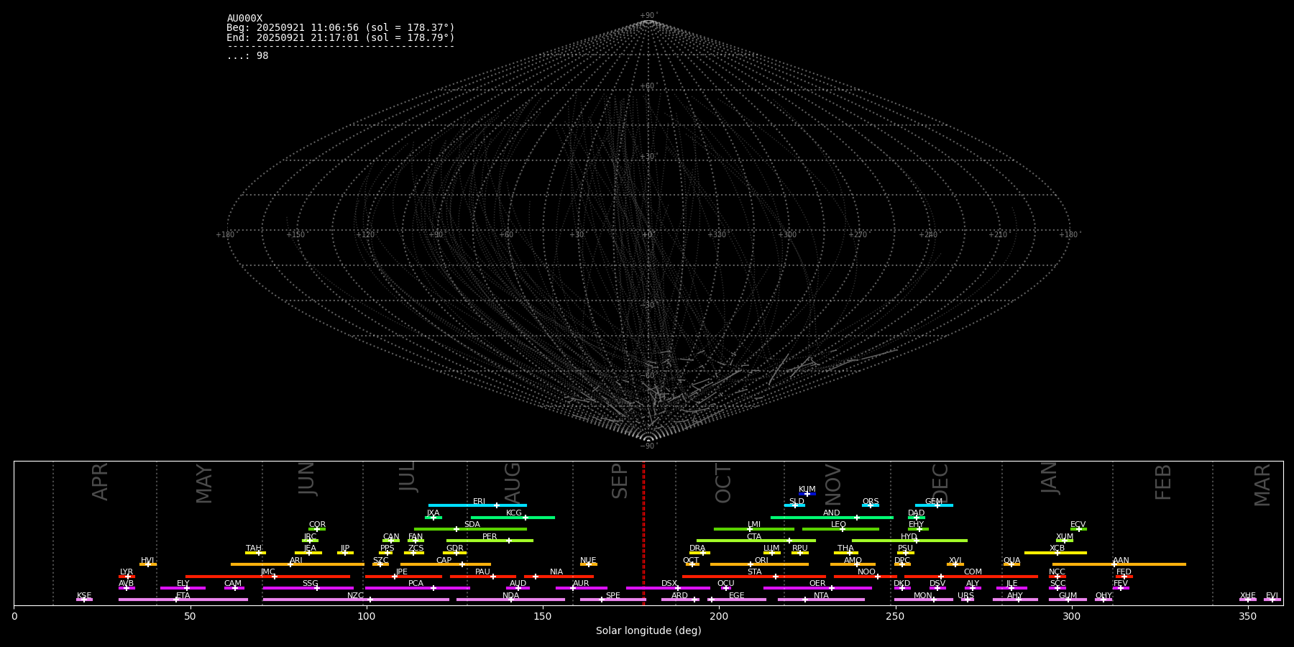Click the +90° label atop the sky map
1294x647 pixels.
(648, 15)
